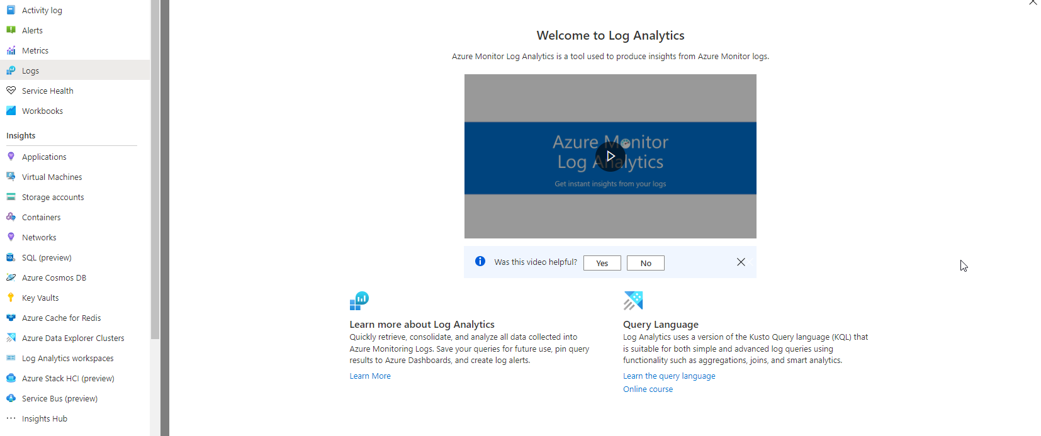Open the Metrics chart icon

coord(11,50)
